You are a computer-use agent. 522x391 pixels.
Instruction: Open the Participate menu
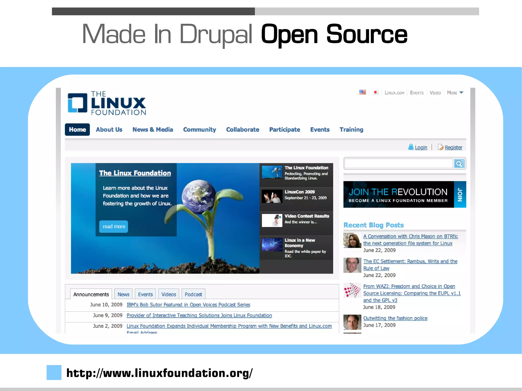coord(285,130)
